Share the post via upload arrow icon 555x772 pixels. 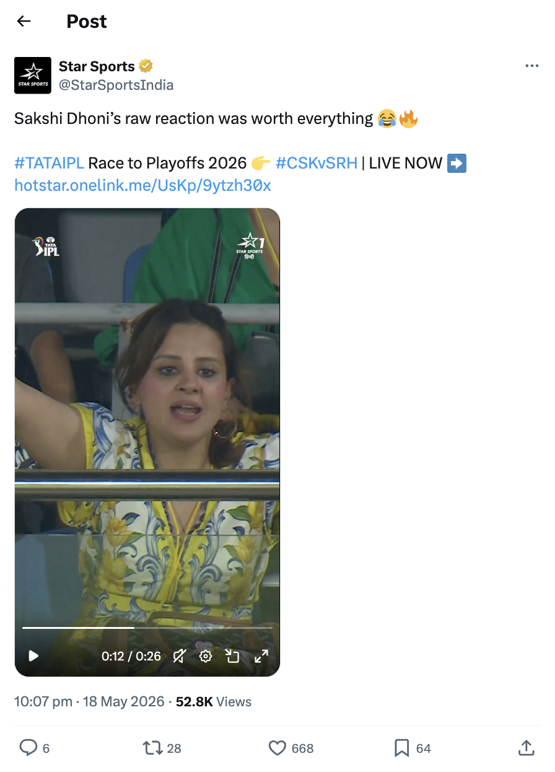coord(527,747)
